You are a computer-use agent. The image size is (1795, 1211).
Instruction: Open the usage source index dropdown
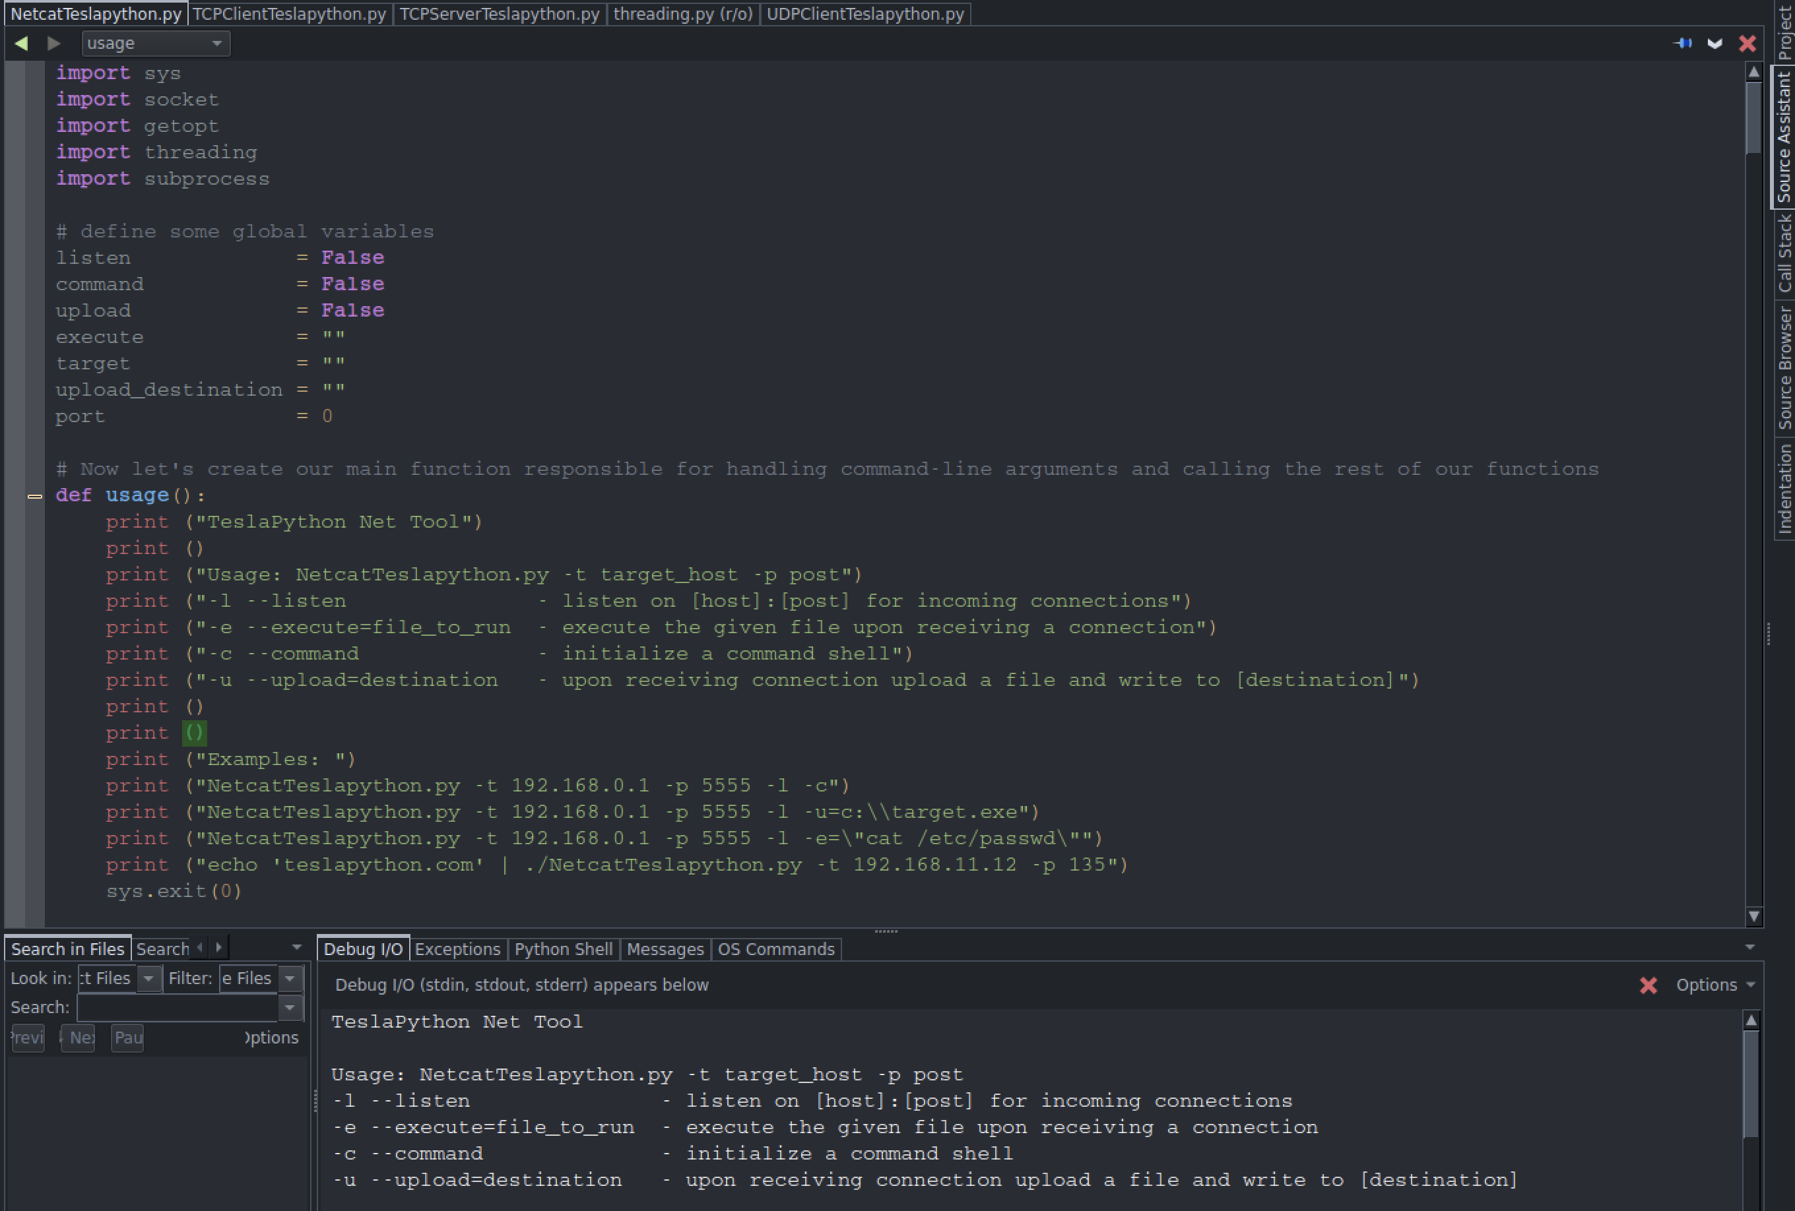pyautogui.click(x=155, y=44)
